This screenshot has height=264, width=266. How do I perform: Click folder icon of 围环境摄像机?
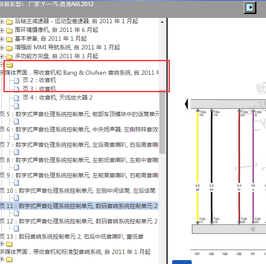pos(9,31)
